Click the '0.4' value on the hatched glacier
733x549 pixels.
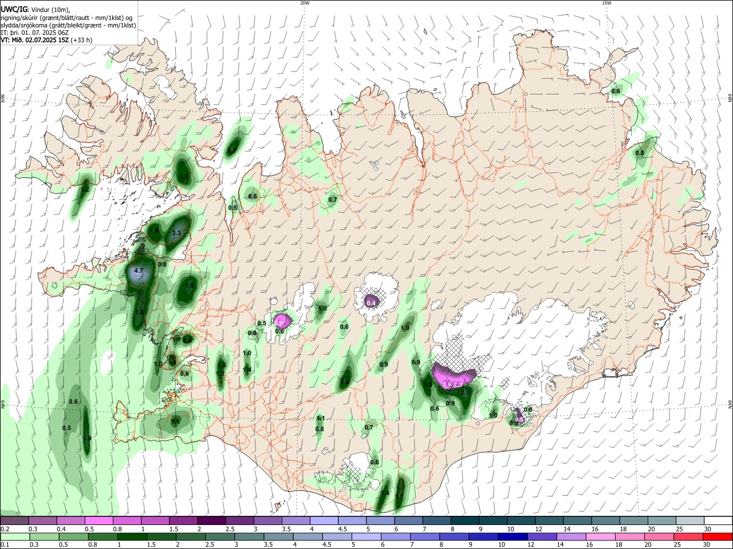point(371,303)
